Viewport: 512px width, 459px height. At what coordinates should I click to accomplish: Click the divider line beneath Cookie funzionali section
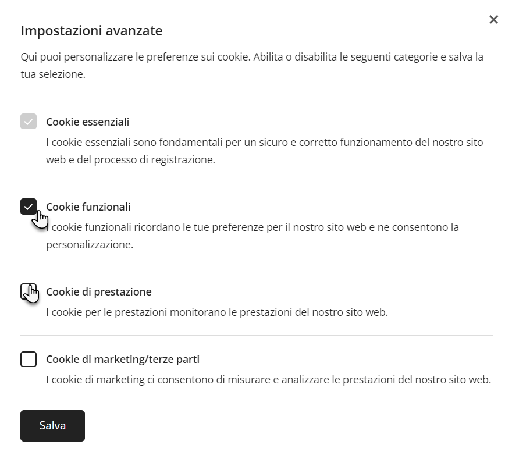pyautogui.click(x=257, y=268)
